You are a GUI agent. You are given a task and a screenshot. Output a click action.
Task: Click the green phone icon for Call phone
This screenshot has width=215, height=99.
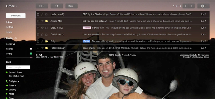[7, 81]
